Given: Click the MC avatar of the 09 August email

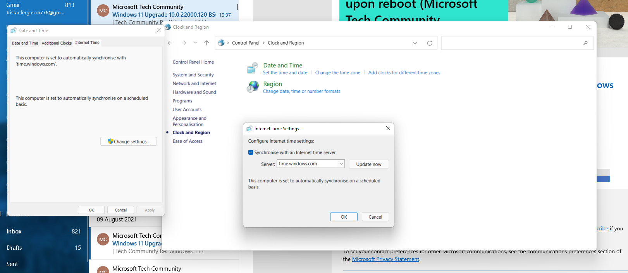Looking at the screenshot, I should click(x=103, y=240).
